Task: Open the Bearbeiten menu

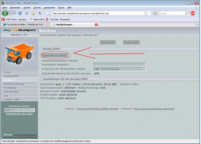Action: [15, 8]
